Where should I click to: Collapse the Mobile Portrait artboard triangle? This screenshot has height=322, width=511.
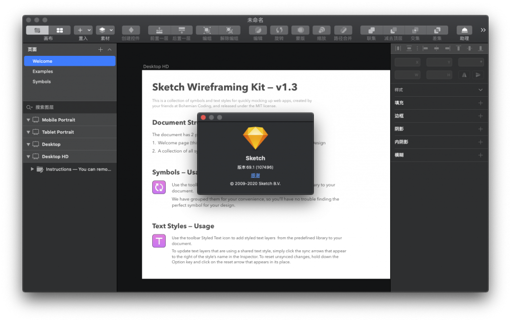[28, 120]
